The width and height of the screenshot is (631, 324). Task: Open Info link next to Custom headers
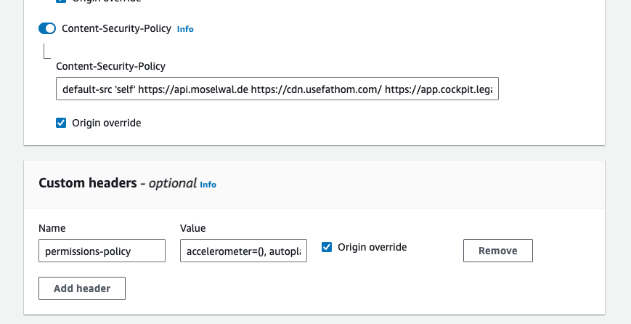click(x=208, y=185)
